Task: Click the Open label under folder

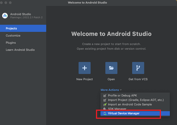Action: tap(111, 79)
